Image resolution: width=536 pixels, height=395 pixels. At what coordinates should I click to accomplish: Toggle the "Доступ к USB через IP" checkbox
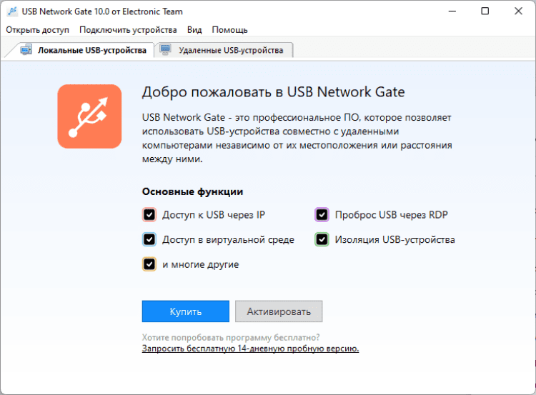[149, 215]
